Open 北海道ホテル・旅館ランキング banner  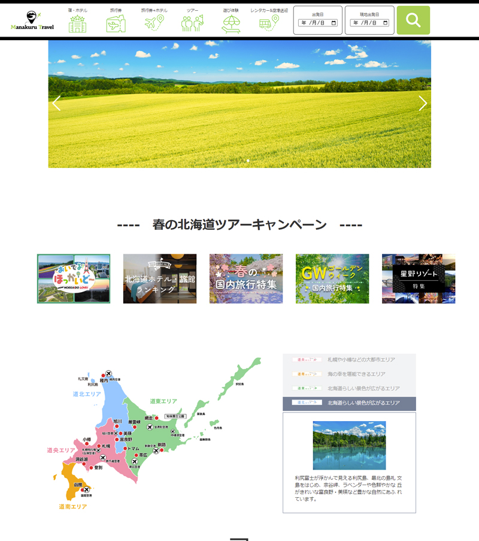(160, 278)
